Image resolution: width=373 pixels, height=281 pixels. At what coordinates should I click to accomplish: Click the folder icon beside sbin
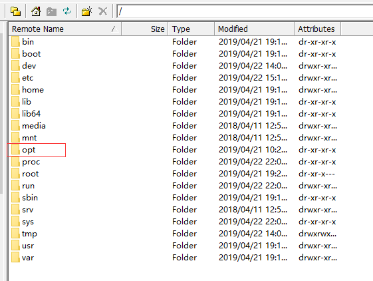point(15,197)
